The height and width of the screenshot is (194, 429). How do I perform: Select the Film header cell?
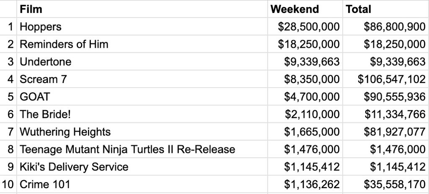142,9
